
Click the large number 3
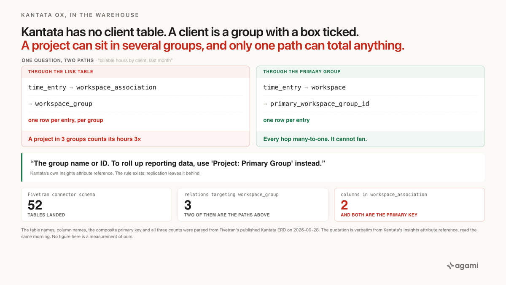point(188,205)
